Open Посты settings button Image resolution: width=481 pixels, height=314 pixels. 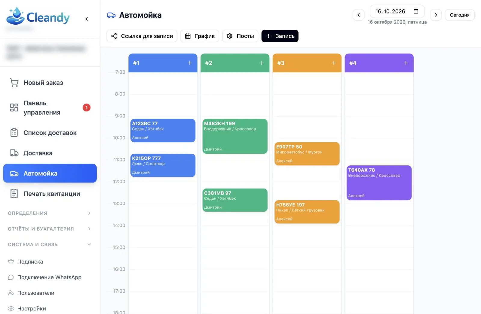[x=240, y=36]
